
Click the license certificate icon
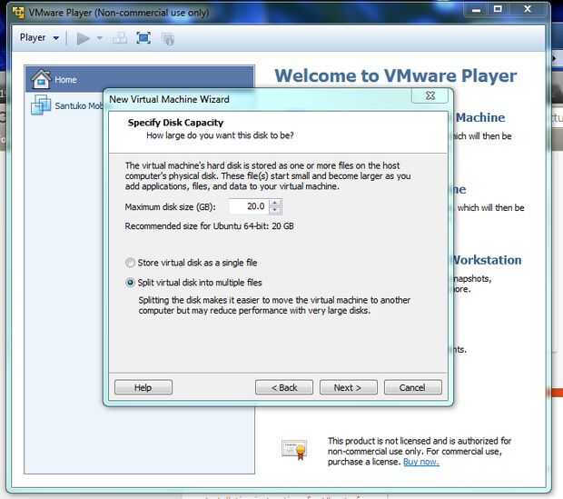(x=294, y=449)
